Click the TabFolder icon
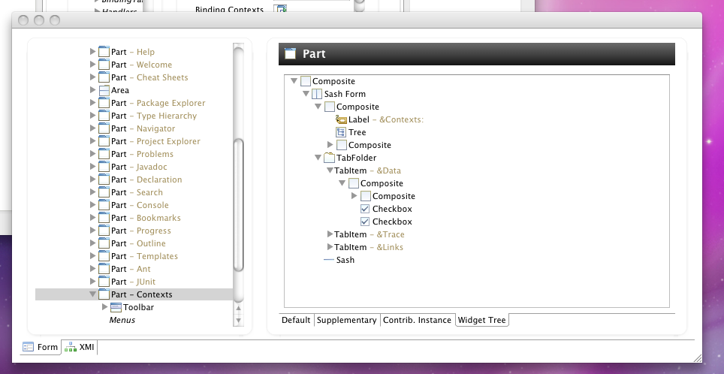 (x=329, y=158)
